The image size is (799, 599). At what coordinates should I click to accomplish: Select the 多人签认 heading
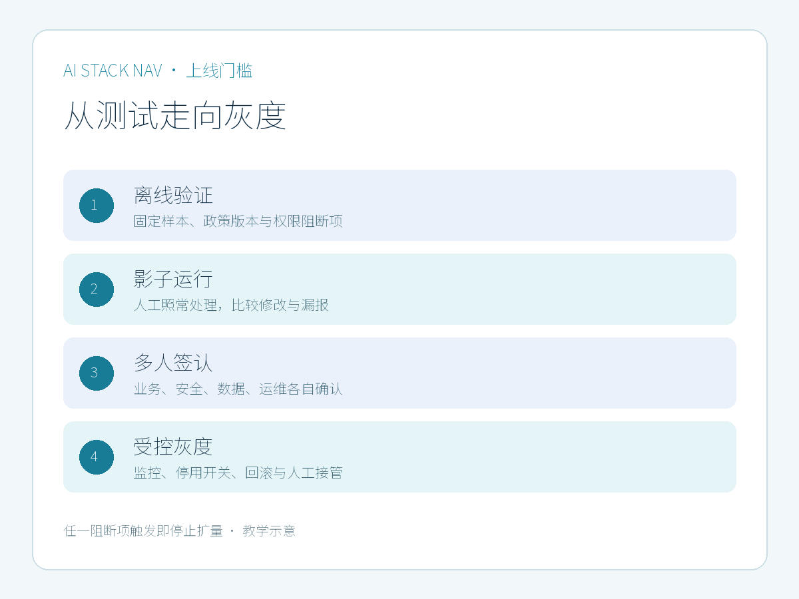pos(173,363)
